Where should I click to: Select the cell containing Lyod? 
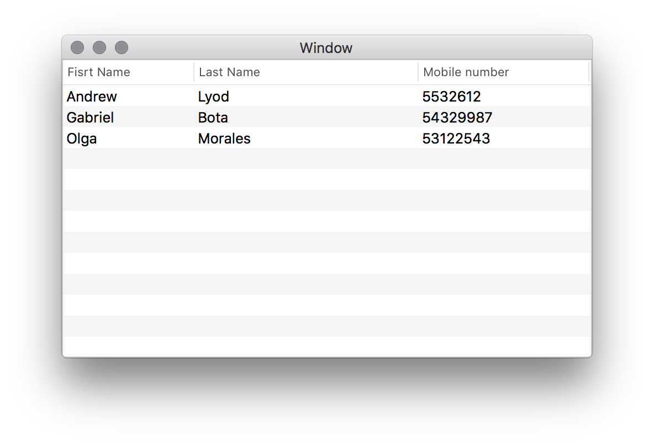tap(213, 97)
